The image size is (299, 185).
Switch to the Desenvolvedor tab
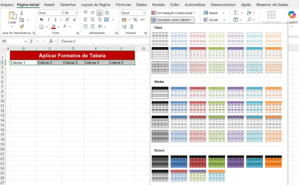[223, 4]
